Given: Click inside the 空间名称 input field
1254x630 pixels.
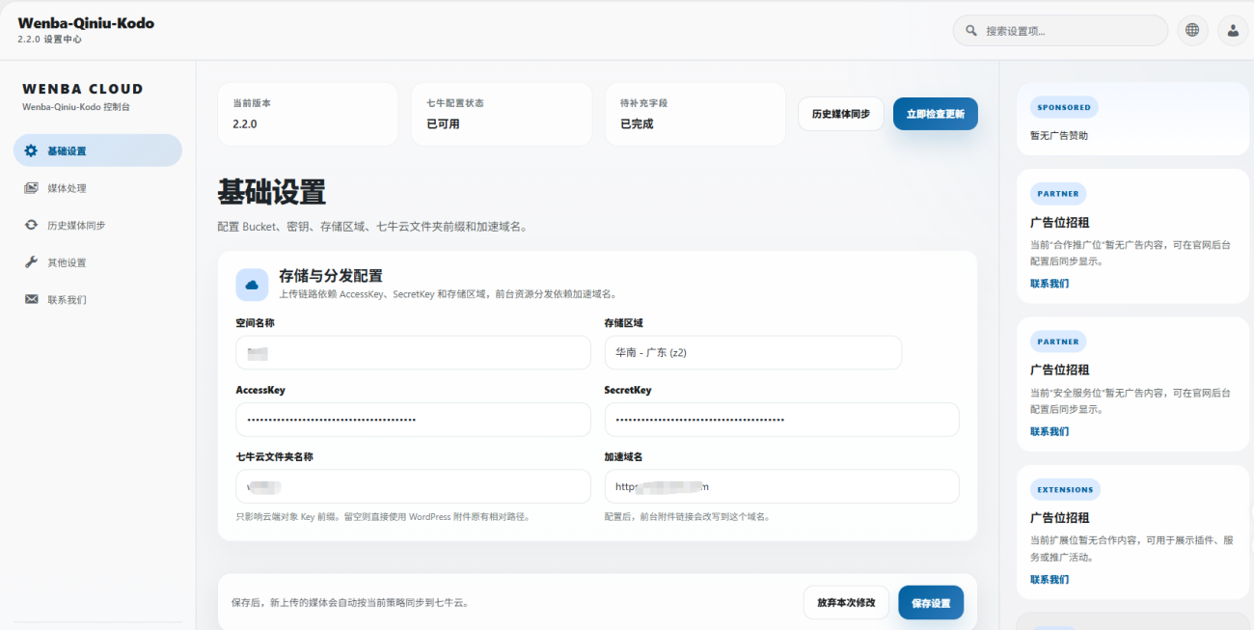Looking at the screenshot, I should 413,352.
